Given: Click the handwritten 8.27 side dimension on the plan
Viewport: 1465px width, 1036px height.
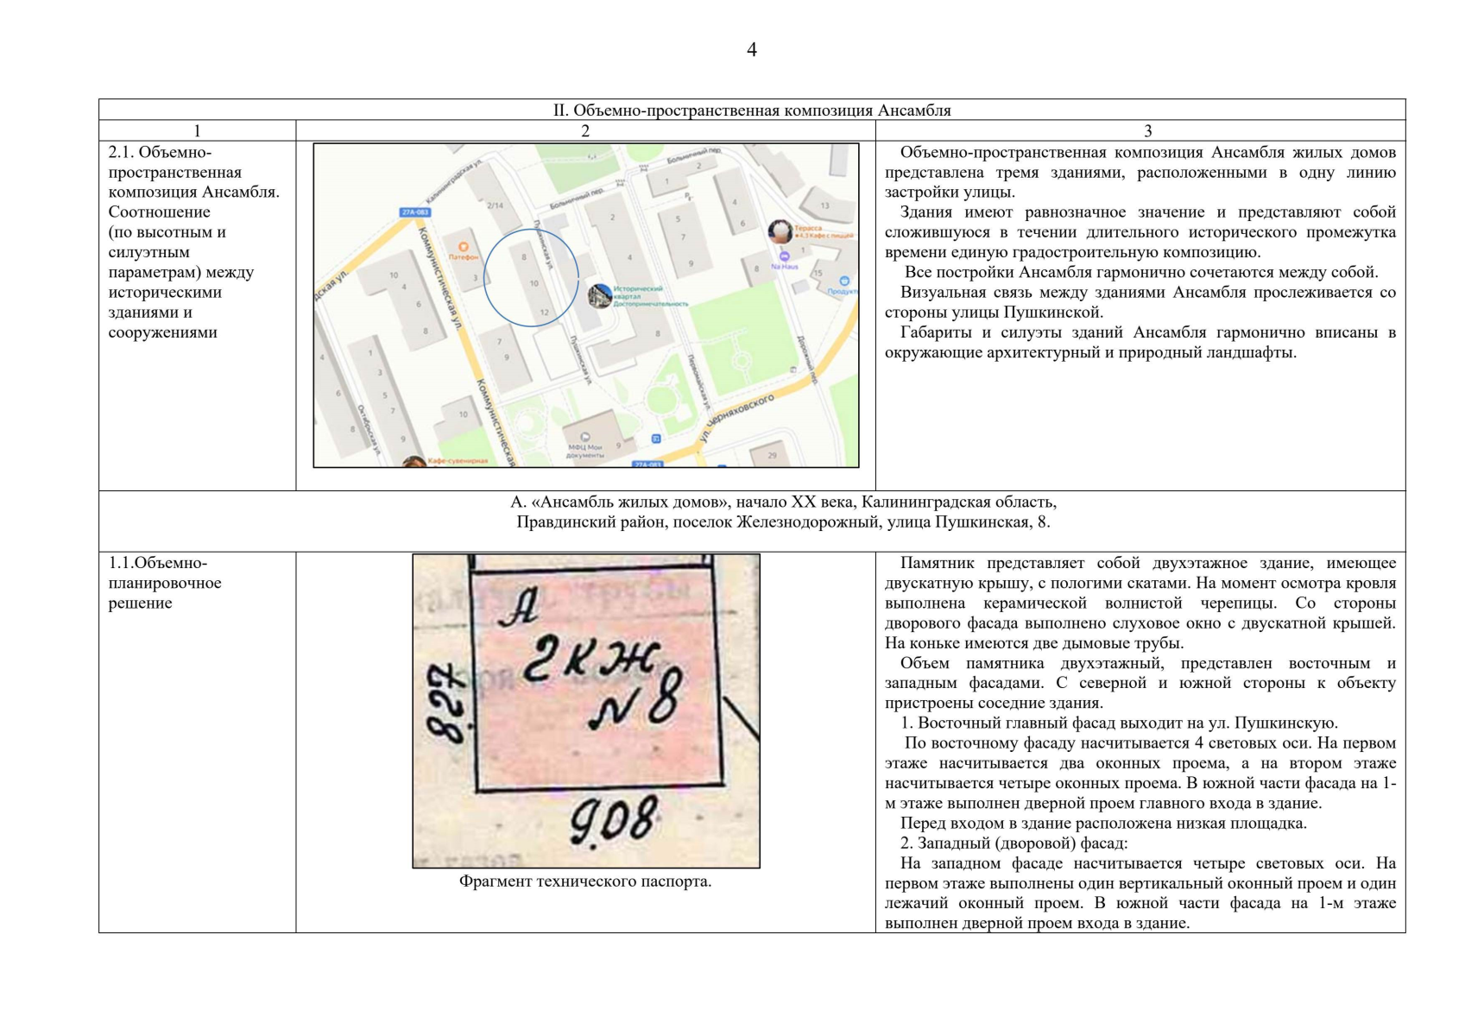Looking at the screenshot, I should pos(446,703).
